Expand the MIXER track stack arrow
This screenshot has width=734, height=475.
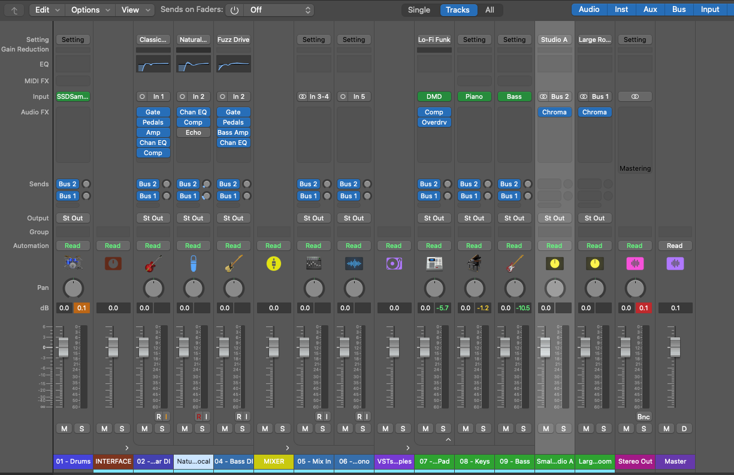click(x=288, y=447)
